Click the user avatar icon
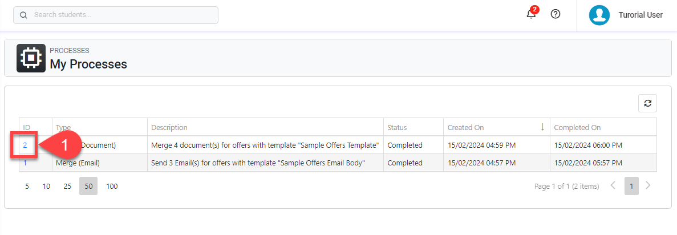Screen dimensions: 677x235 pyautogui.click(x=599, y=15)
